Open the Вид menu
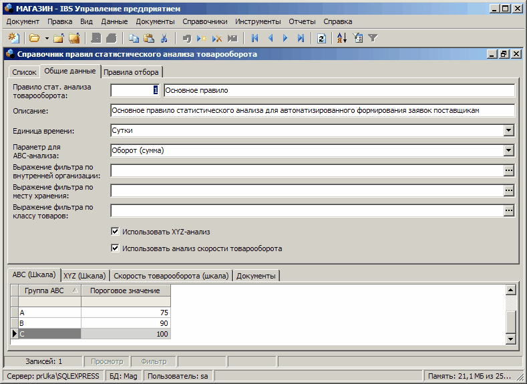The image size is (527, 384). [x=86, y=21]
